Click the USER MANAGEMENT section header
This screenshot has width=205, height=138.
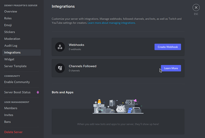click(17, 102)
